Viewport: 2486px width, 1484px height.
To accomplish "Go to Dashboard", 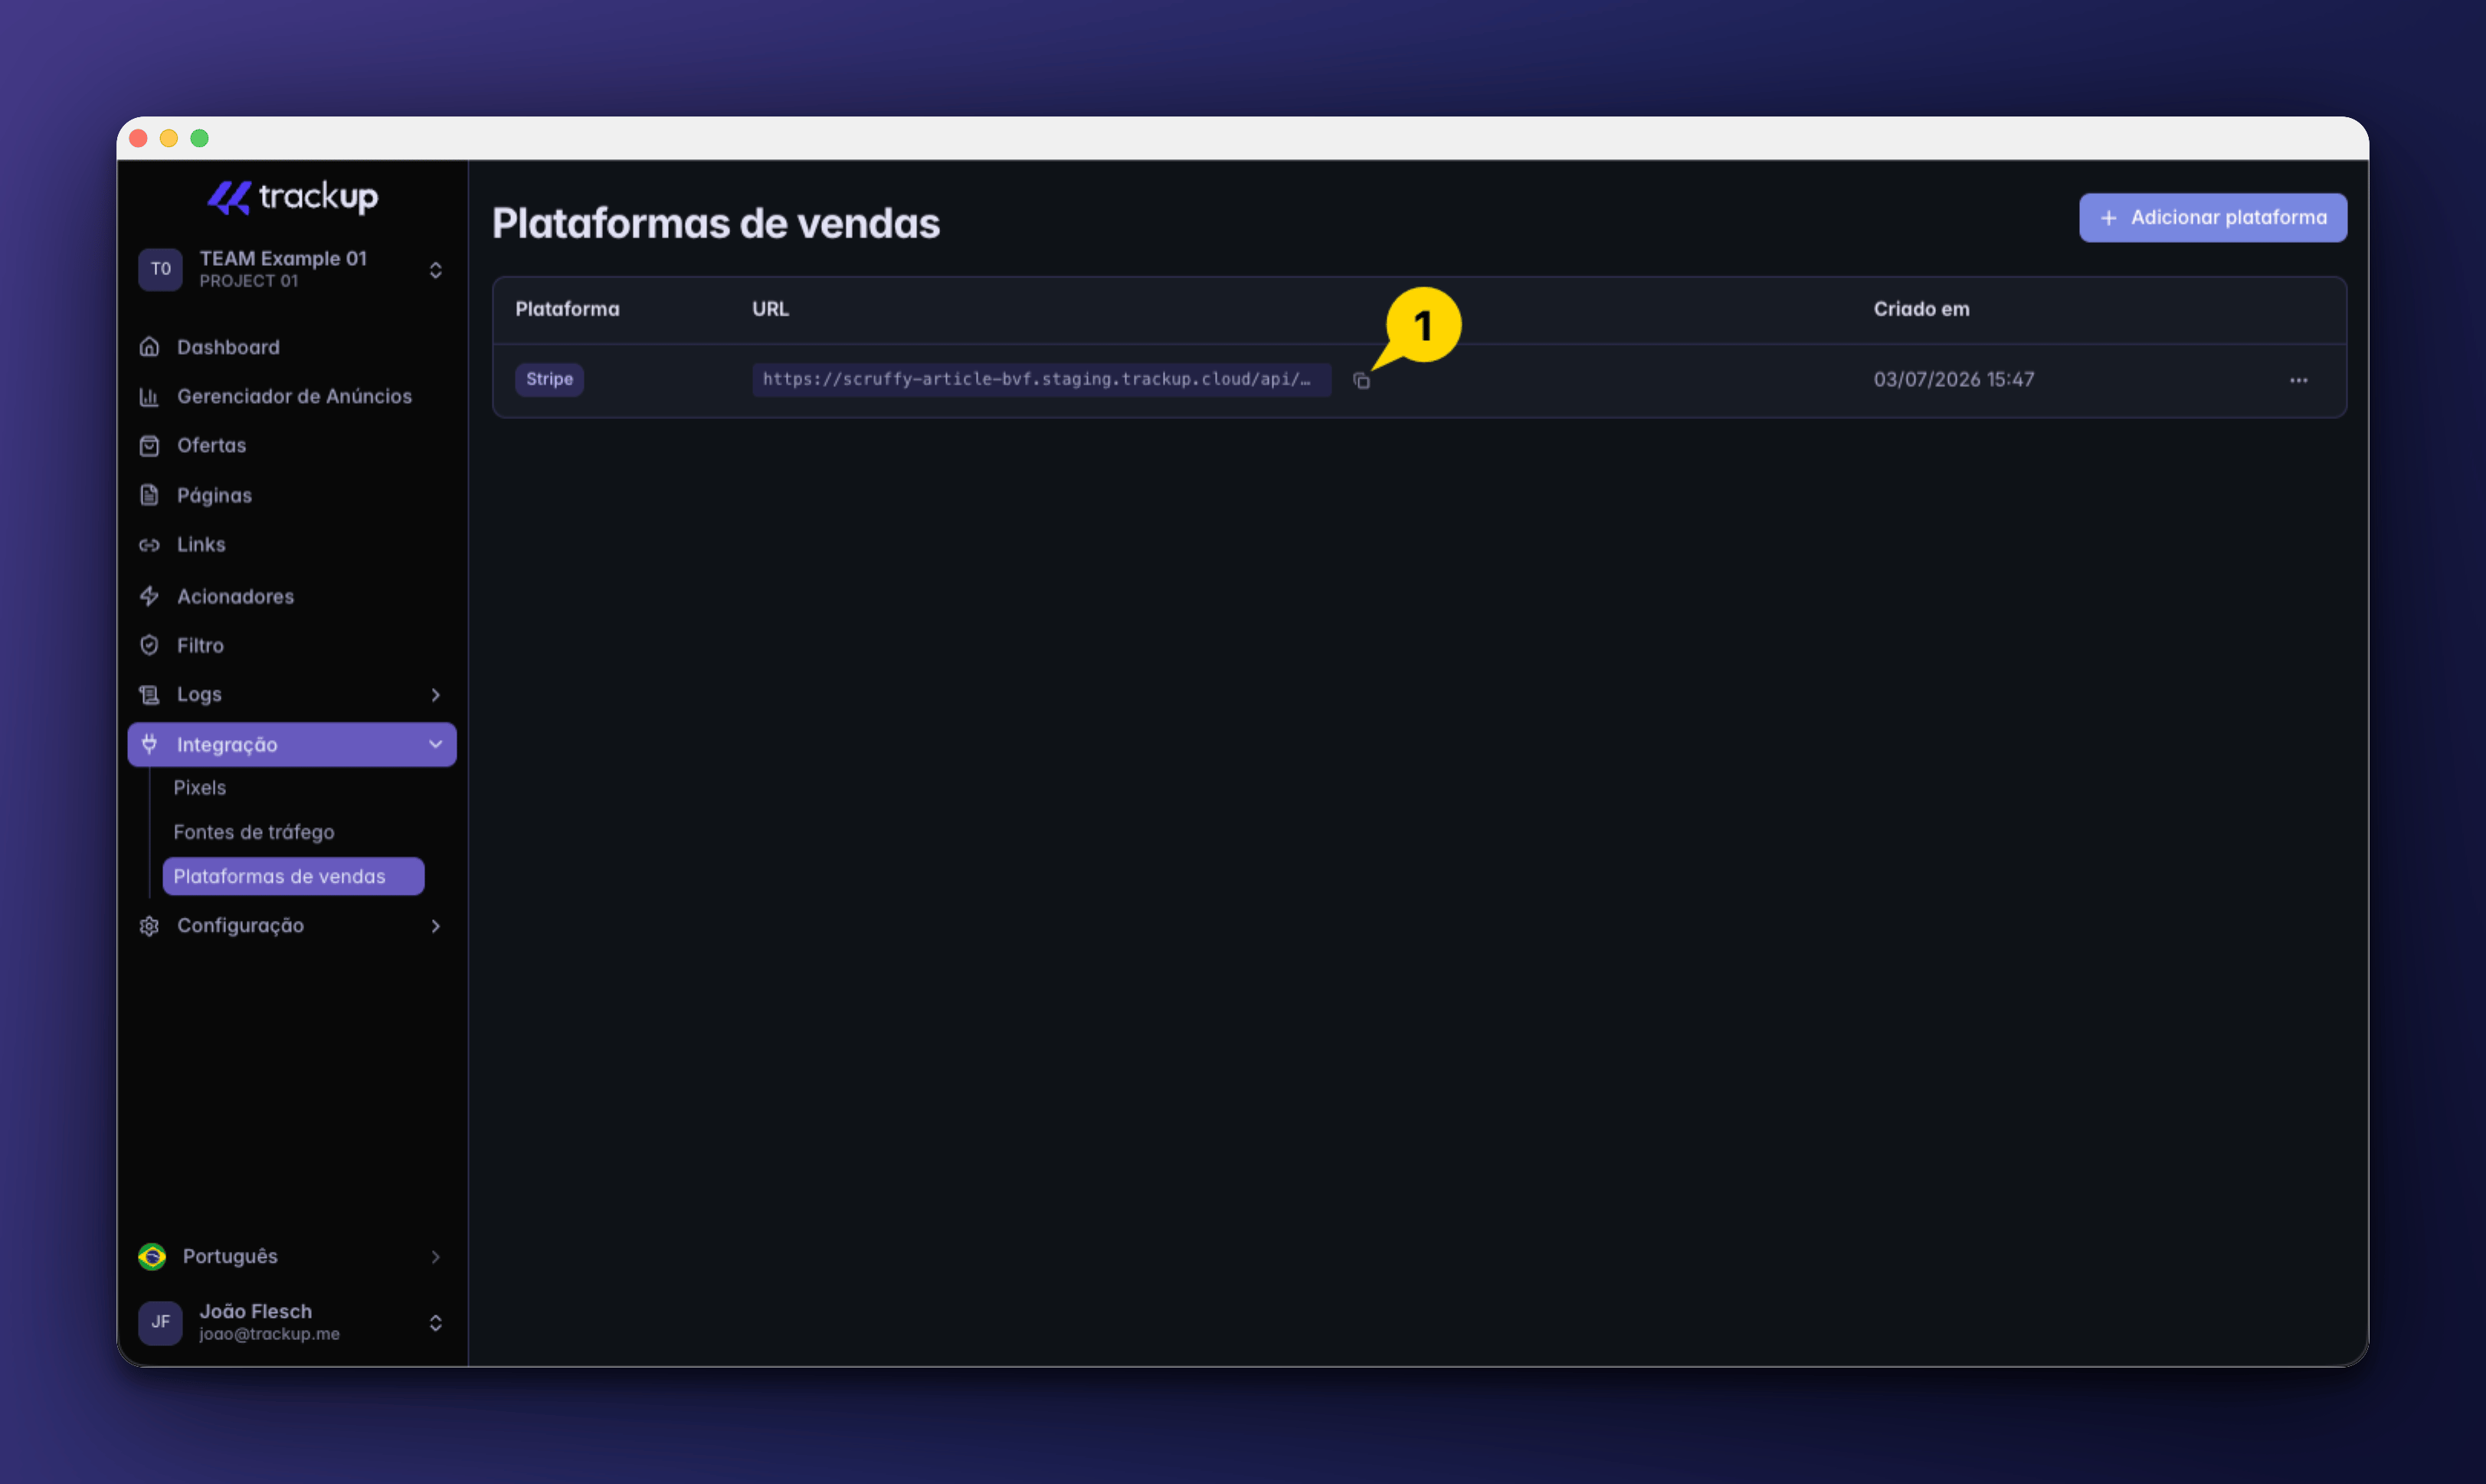I will coord(228,347).
